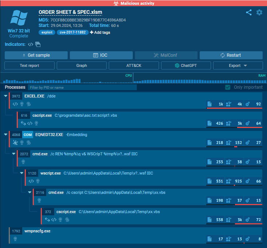Click the CPU usage graph
Image resolution: width=267 pixels, height=248 pixels.
[x=67, y=78]
